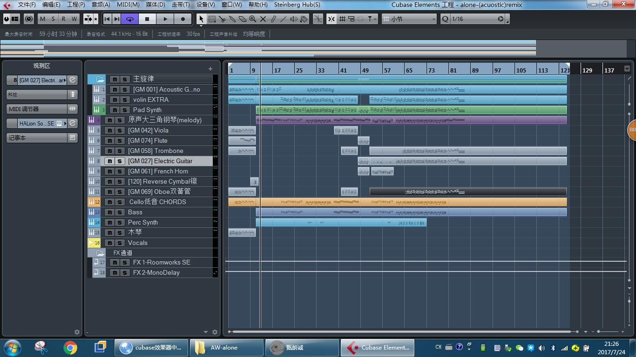Expand the 和弦 inspector section

tap(41, 94)
